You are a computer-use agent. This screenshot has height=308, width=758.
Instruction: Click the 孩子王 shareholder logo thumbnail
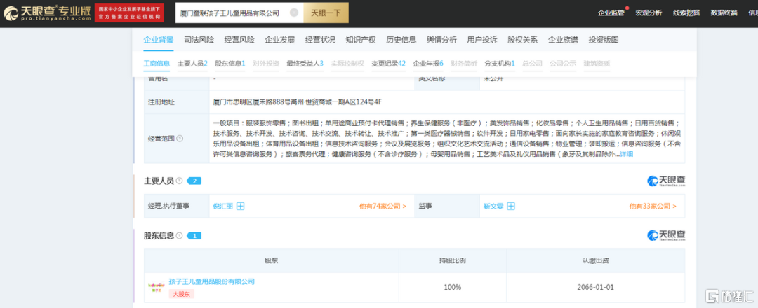(x=156, y=287)
